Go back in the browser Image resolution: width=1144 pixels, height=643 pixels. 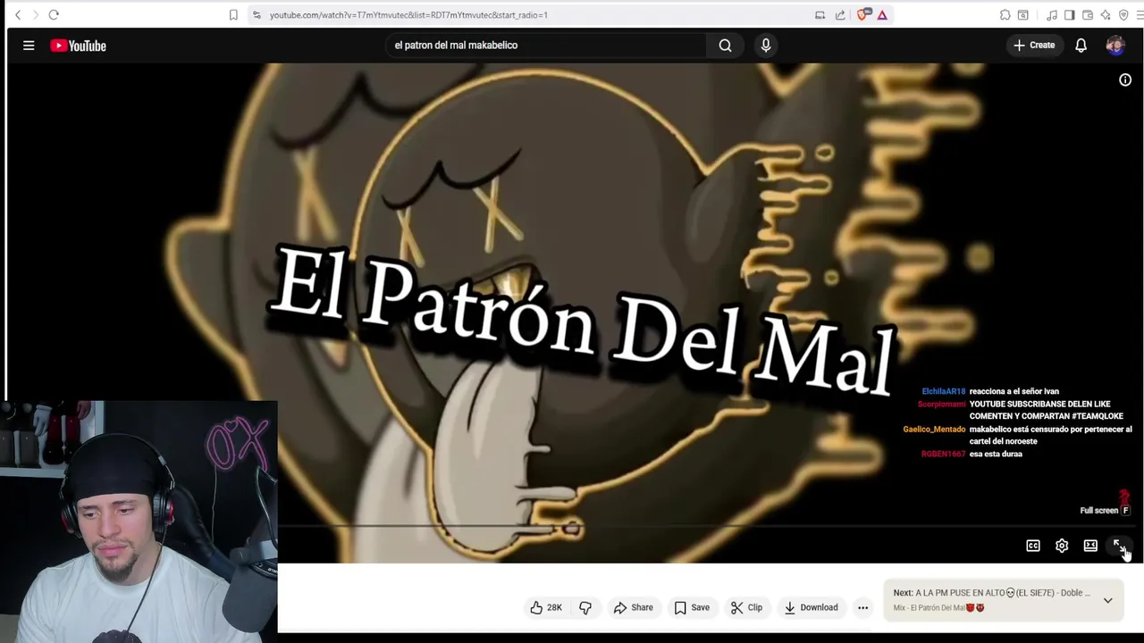click(18, 15)
